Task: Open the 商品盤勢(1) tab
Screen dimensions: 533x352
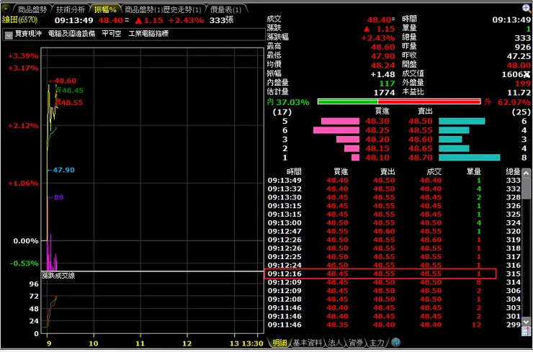Action: (143, 9)
